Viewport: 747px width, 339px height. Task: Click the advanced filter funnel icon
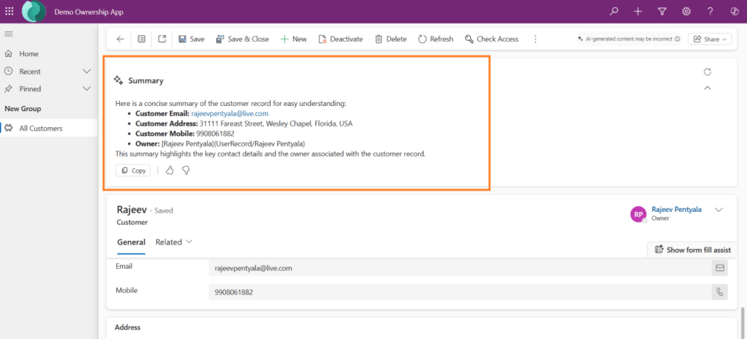(x=662, y=11)
